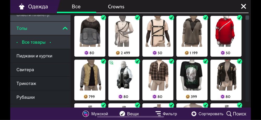Open the Фильтр lines icon
This screenshot has width=261, height=120.
[158, 114]
